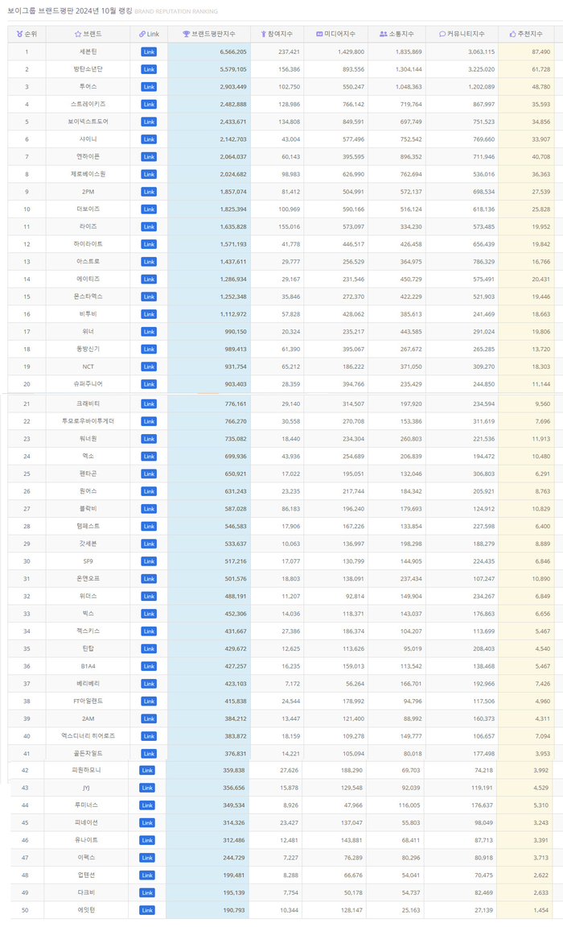Image resolution: width=563 pixels, height=927 pixels.
Task: Select the brand name FT아일랜드
Action: click(88, 701)
